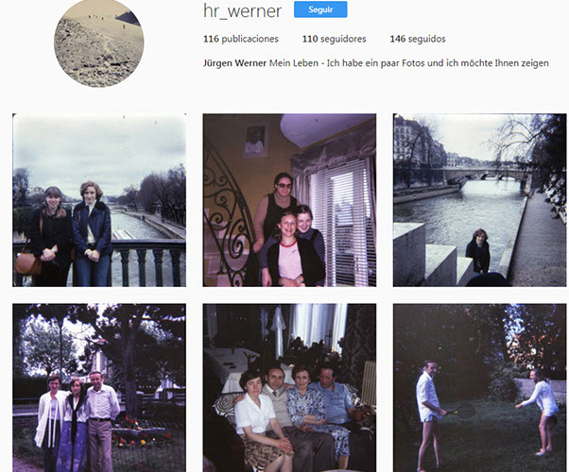Open the 146 seguidos list

[418, 39]
